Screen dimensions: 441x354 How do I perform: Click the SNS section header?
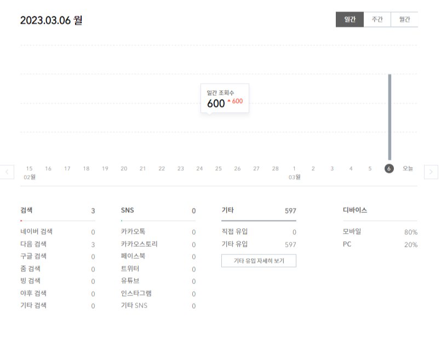click(158, 211)
